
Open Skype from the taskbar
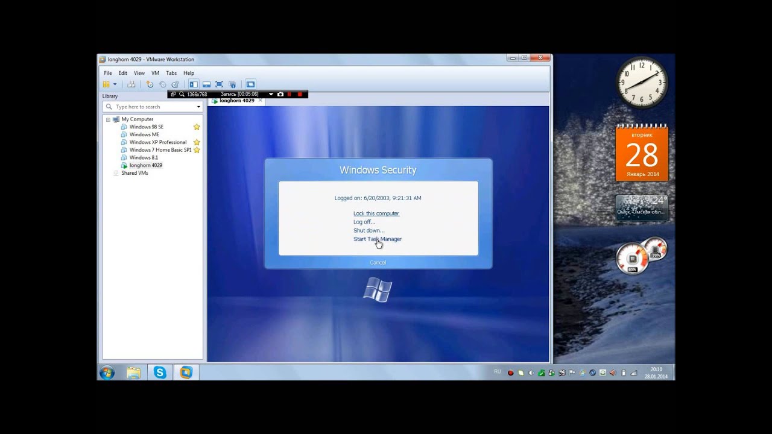160,373
